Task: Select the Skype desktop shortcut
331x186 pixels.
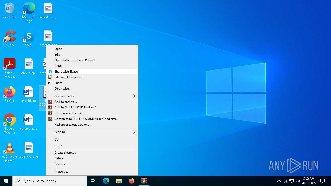Action: coord(29,38)
